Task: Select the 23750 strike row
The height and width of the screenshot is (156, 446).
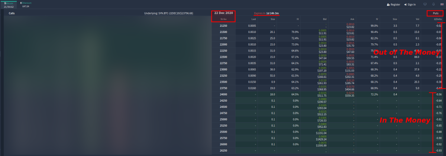Action: coord(223,88)
